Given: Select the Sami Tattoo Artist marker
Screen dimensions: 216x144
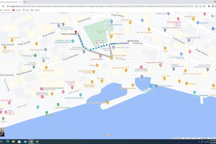Looking at the screenshot, I should 181,54.
